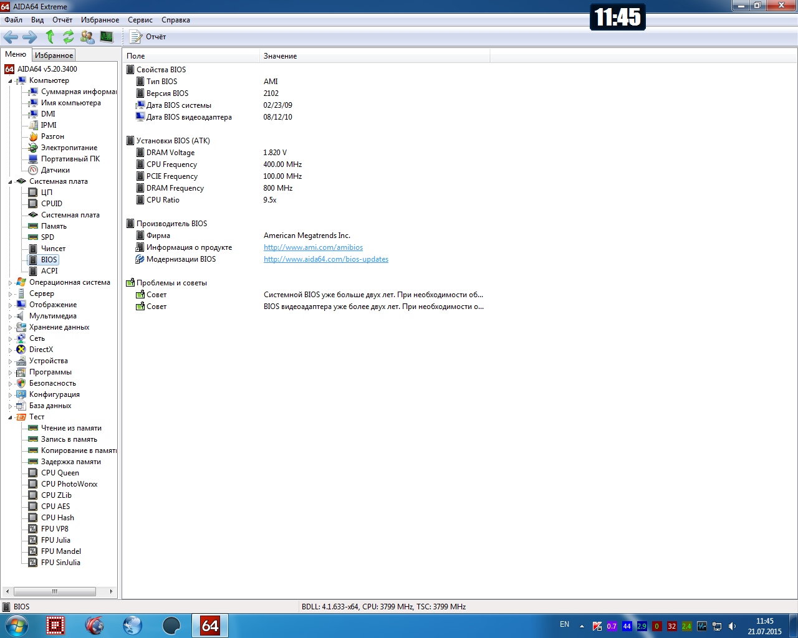Select the CPU Ratio row
The height and width of the screenshot is (638, 798).
(x=305, y=200)
